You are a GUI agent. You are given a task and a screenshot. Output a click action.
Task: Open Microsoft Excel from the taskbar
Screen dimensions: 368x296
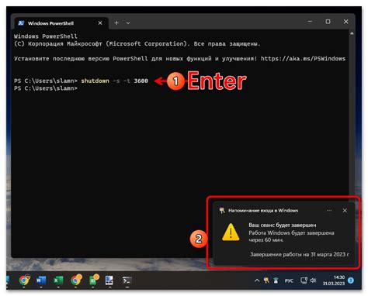pos(58,281)
